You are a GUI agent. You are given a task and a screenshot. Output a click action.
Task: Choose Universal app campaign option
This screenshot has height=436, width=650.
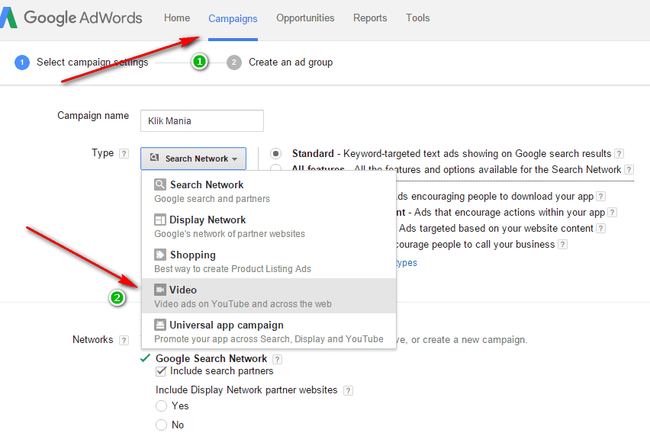[x=269, y=331]
